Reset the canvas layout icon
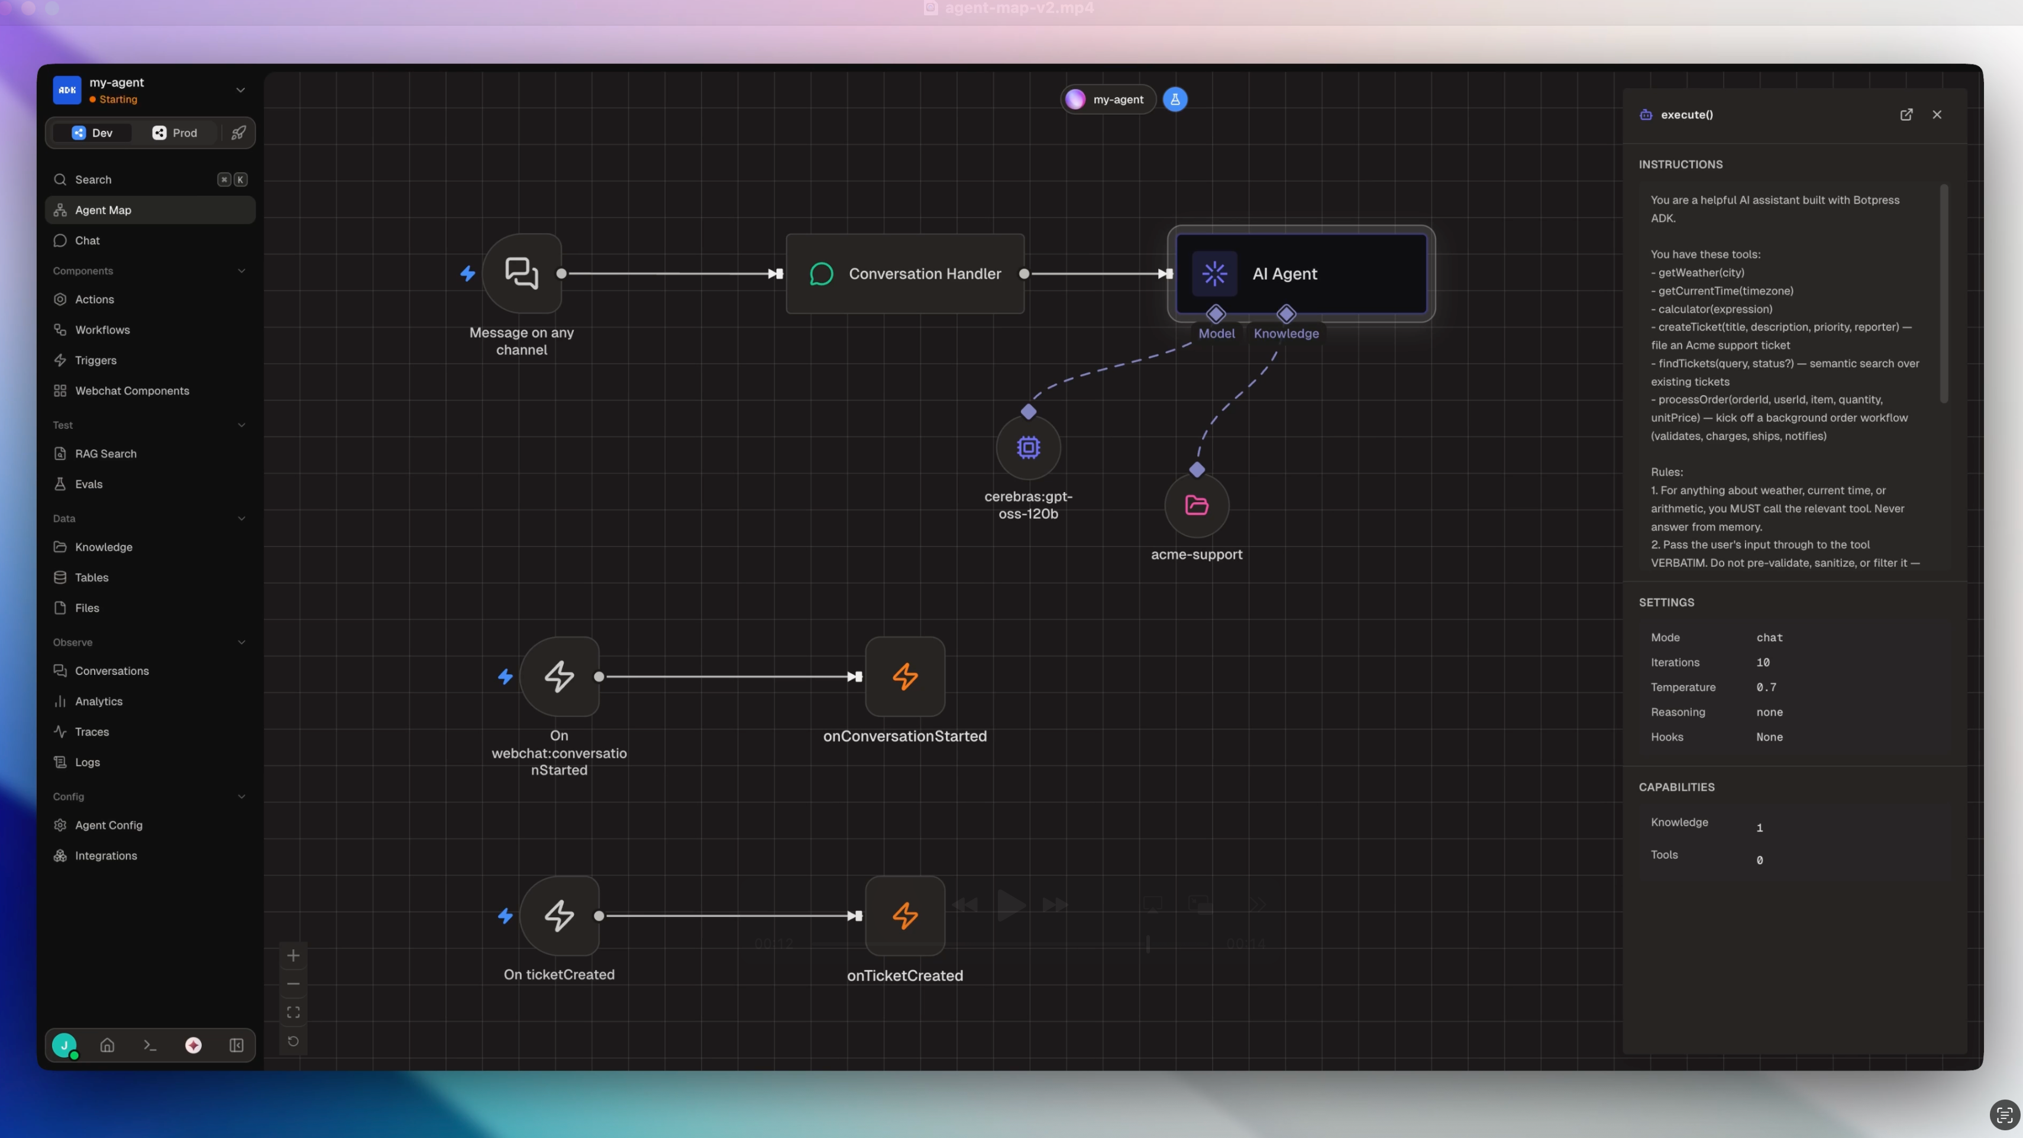The width and height of the screenshot is (2023, 1138). tap(293, 1042)
